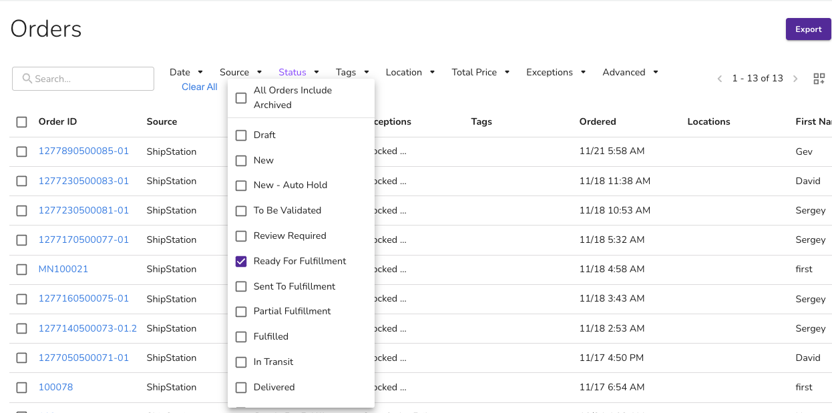Viewport: 832px width, 413px height.
Task: Open order 1277140500073-01.2
Action: [87, 328]
